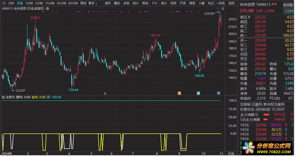The width and height of the screenshot is (295, 156).
Task: Select 15分钟 chart period
Action: coord(50,3)
